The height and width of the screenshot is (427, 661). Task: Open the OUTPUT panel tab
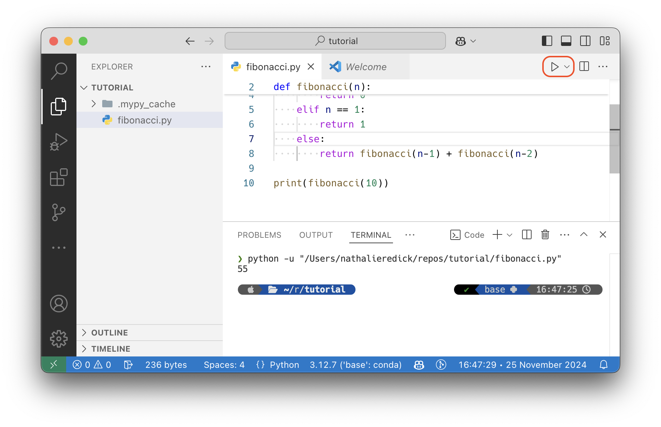316,235
